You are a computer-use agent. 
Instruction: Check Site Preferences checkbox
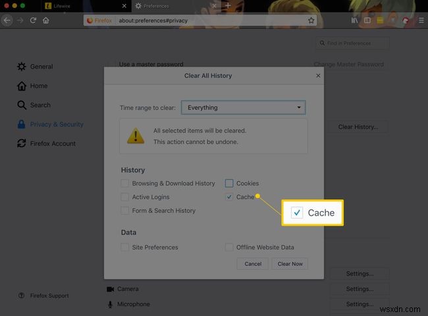coord(124,247)
